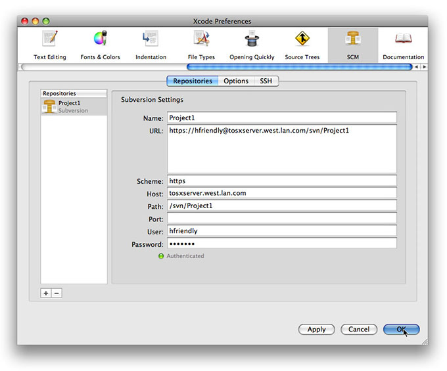Click the 'Subversion Settings' heading
Image resolution: width=447 pixels, height=371 pixels.
(152, 100)
